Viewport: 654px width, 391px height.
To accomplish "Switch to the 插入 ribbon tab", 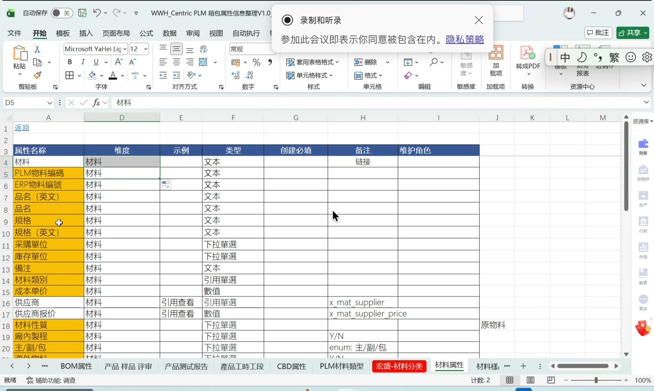I will click(x=86, y=33).
